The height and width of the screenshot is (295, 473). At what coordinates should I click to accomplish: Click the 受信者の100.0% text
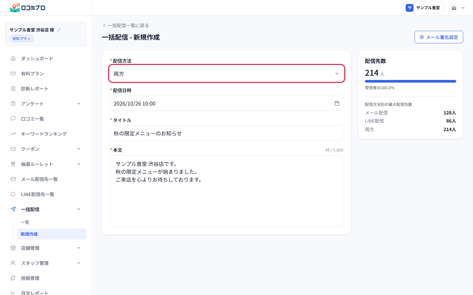380,88
